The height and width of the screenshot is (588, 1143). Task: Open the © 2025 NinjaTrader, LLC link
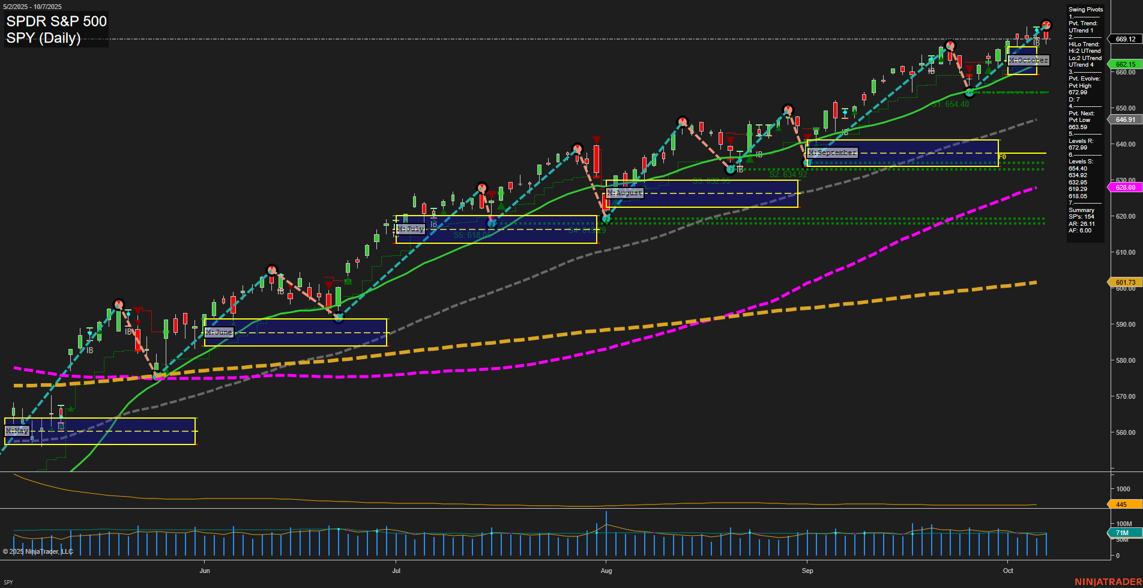tap(37, 551)
